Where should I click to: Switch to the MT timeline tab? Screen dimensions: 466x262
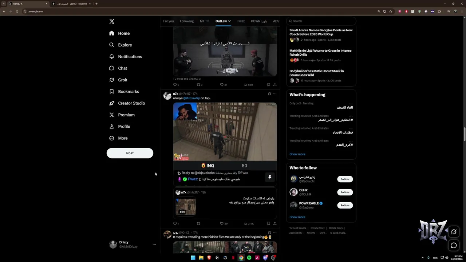click(x=204, y=21)
